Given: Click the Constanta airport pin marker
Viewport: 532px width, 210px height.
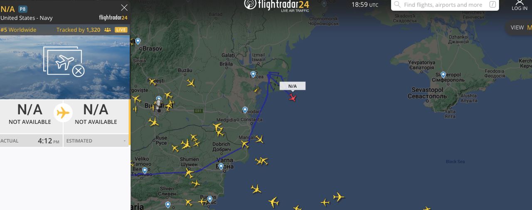Looking at the screenshot, I should click(x=245, y=110).
